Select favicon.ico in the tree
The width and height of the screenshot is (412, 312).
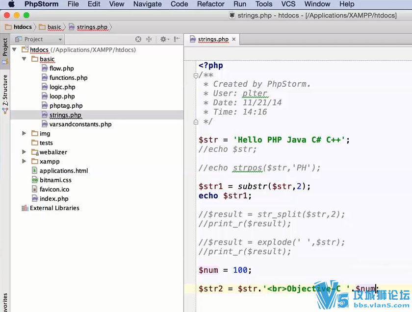click(54, 189)
